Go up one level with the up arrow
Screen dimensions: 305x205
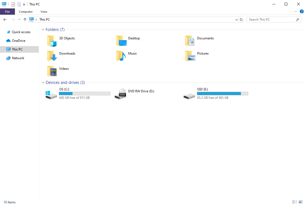point(25,20)
